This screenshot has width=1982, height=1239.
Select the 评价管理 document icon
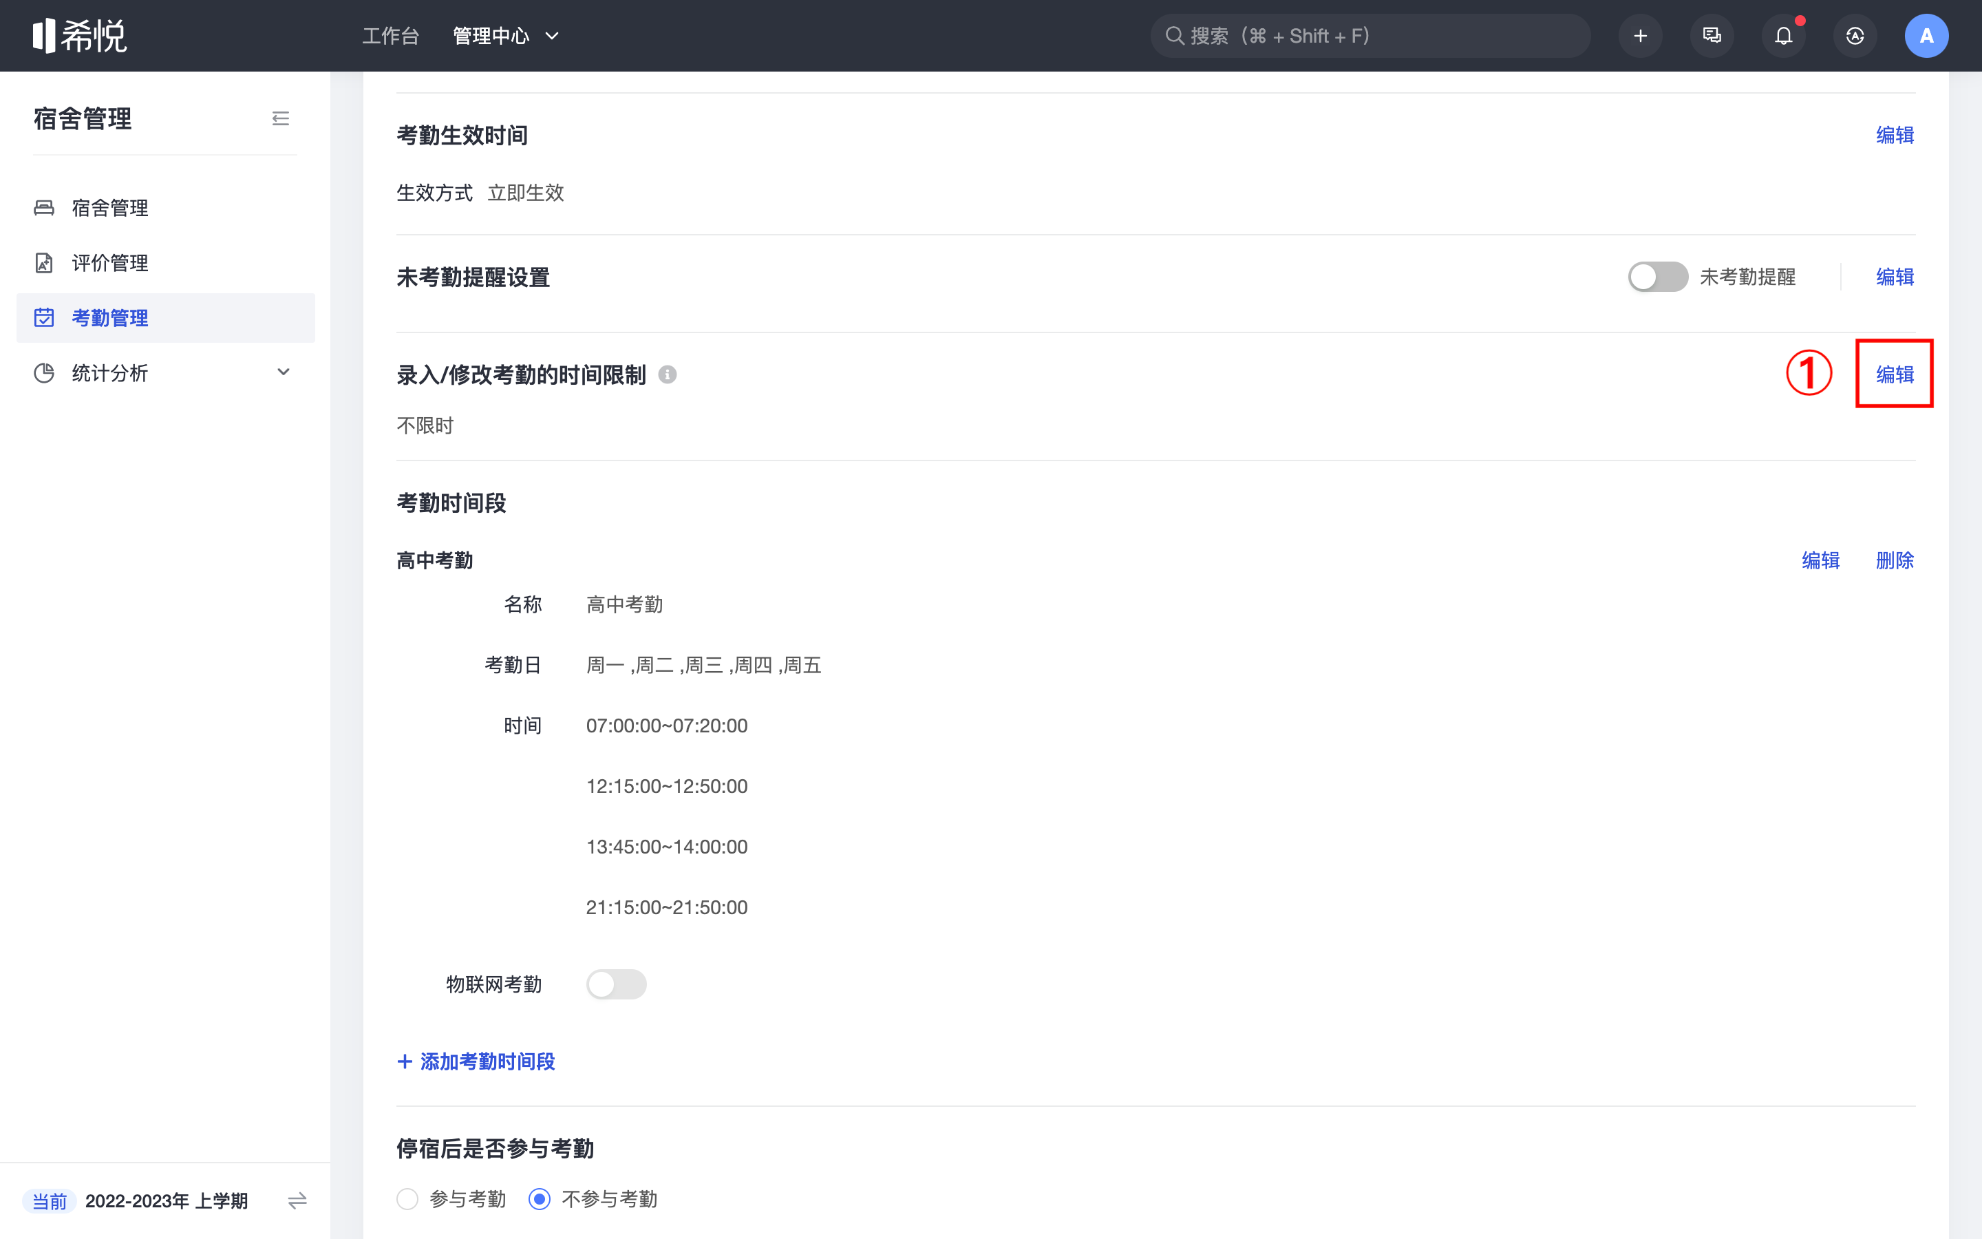click(44, 262)
